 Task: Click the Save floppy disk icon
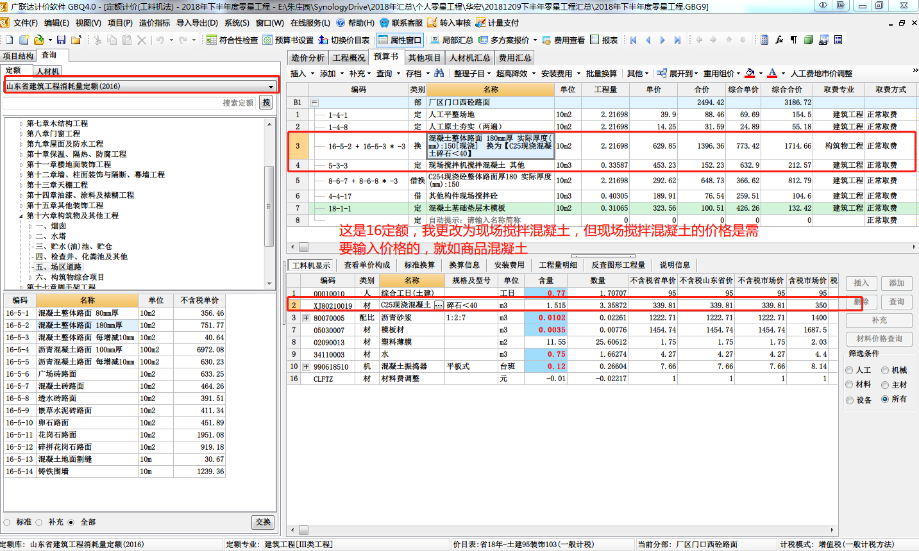[62, 40]
